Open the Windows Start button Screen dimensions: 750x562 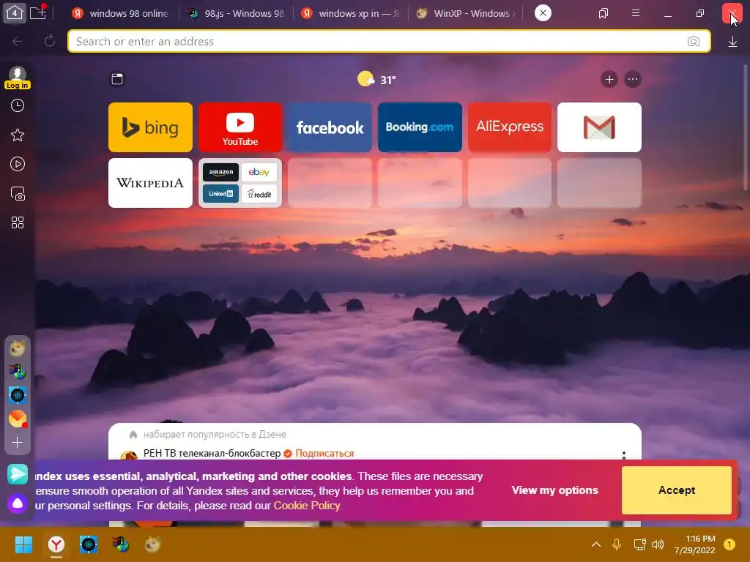coord(23,544)
